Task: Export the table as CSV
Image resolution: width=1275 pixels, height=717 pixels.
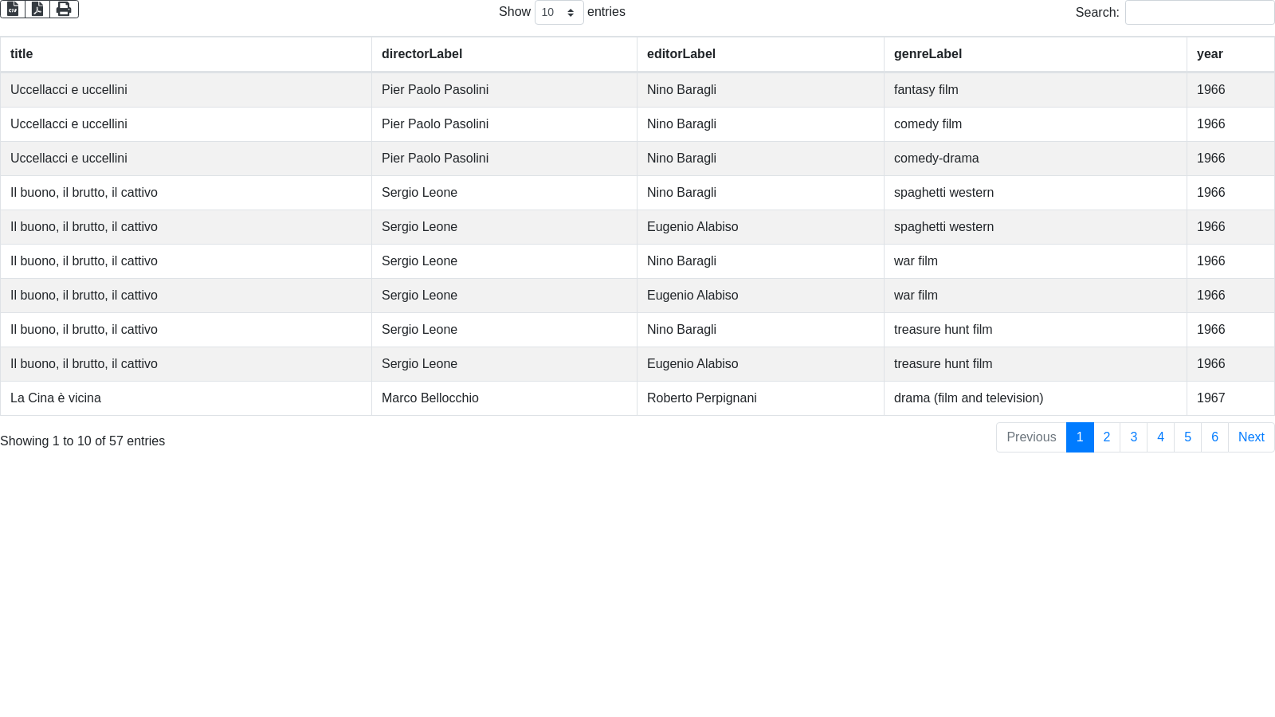Action: pos(13,9)
